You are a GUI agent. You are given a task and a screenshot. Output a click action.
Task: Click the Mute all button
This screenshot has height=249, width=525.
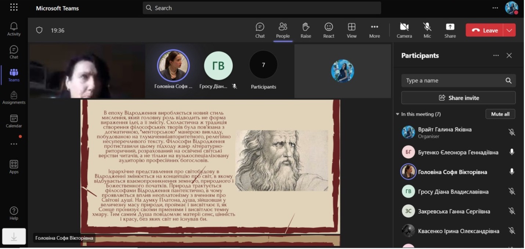[x=500, y=114]
